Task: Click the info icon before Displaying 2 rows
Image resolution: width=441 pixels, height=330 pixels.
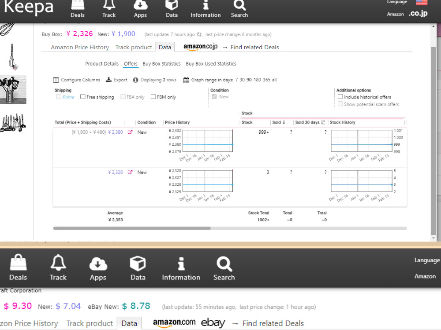Action: [x=135, y=80]
